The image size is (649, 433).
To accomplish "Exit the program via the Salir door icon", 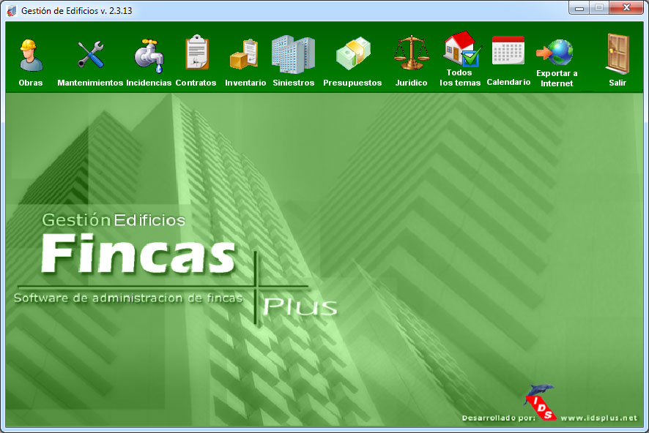I will point(618,54).
